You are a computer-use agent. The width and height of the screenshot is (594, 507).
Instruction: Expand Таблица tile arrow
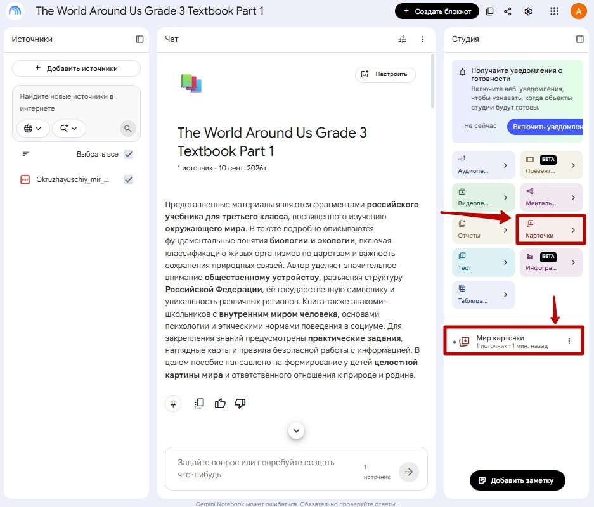coord(505,295)
